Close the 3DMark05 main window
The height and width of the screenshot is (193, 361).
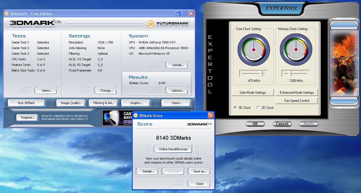[x=191, y=13]
